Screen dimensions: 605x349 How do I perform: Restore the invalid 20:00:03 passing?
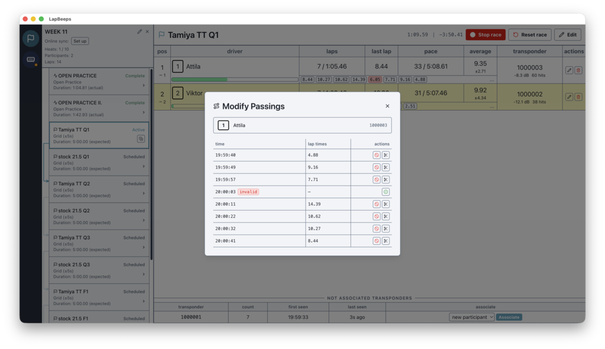coord(385,192)
